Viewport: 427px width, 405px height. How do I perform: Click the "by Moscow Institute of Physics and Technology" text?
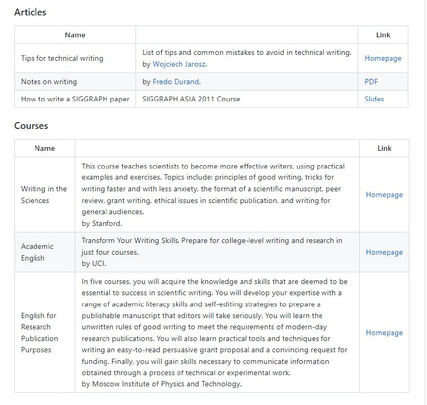click(x=162, y=384)
